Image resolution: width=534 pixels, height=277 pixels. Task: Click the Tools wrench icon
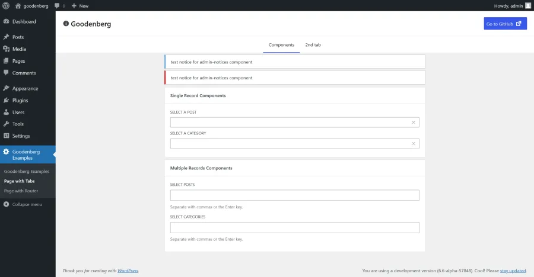click(x=6, y=124)
